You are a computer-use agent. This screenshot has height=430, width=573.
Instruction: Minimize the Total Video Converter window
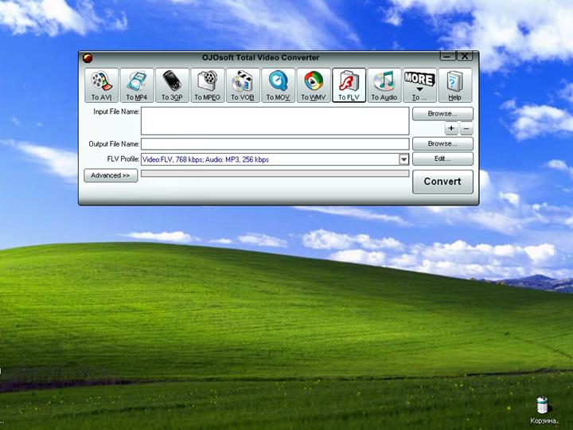point(447,56)
